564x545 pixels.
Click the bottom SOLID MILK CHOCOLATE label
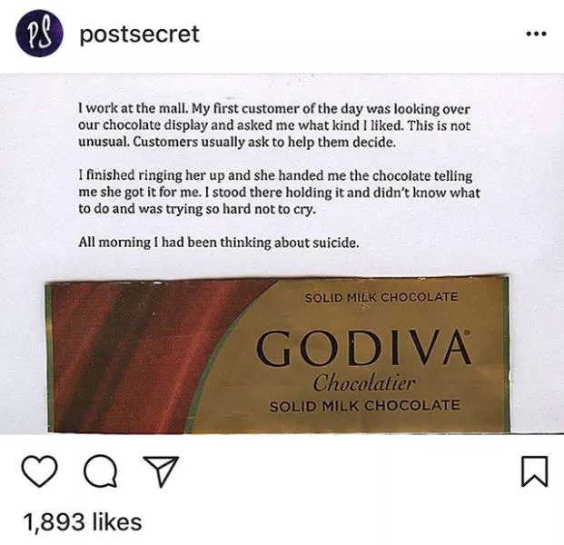364,406
